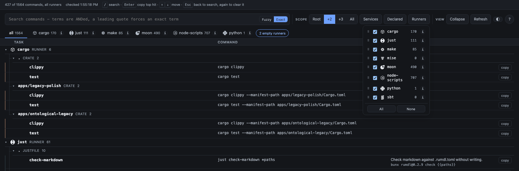Switch to the make 85 tab
Screen dimensions: 519x171
point(112,33)
